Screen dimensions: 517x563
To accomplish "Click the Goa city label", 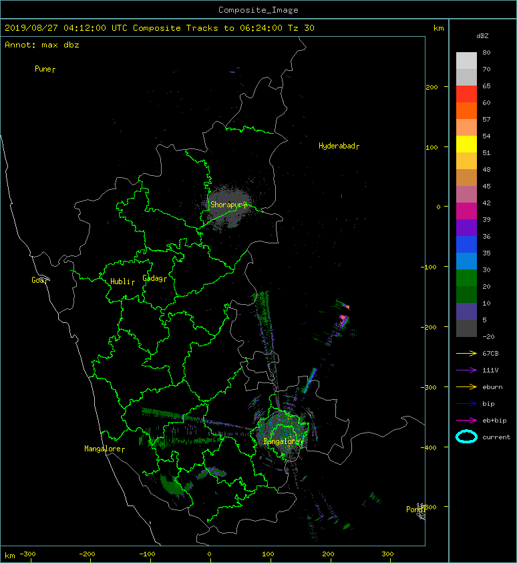I will point(37,280).
